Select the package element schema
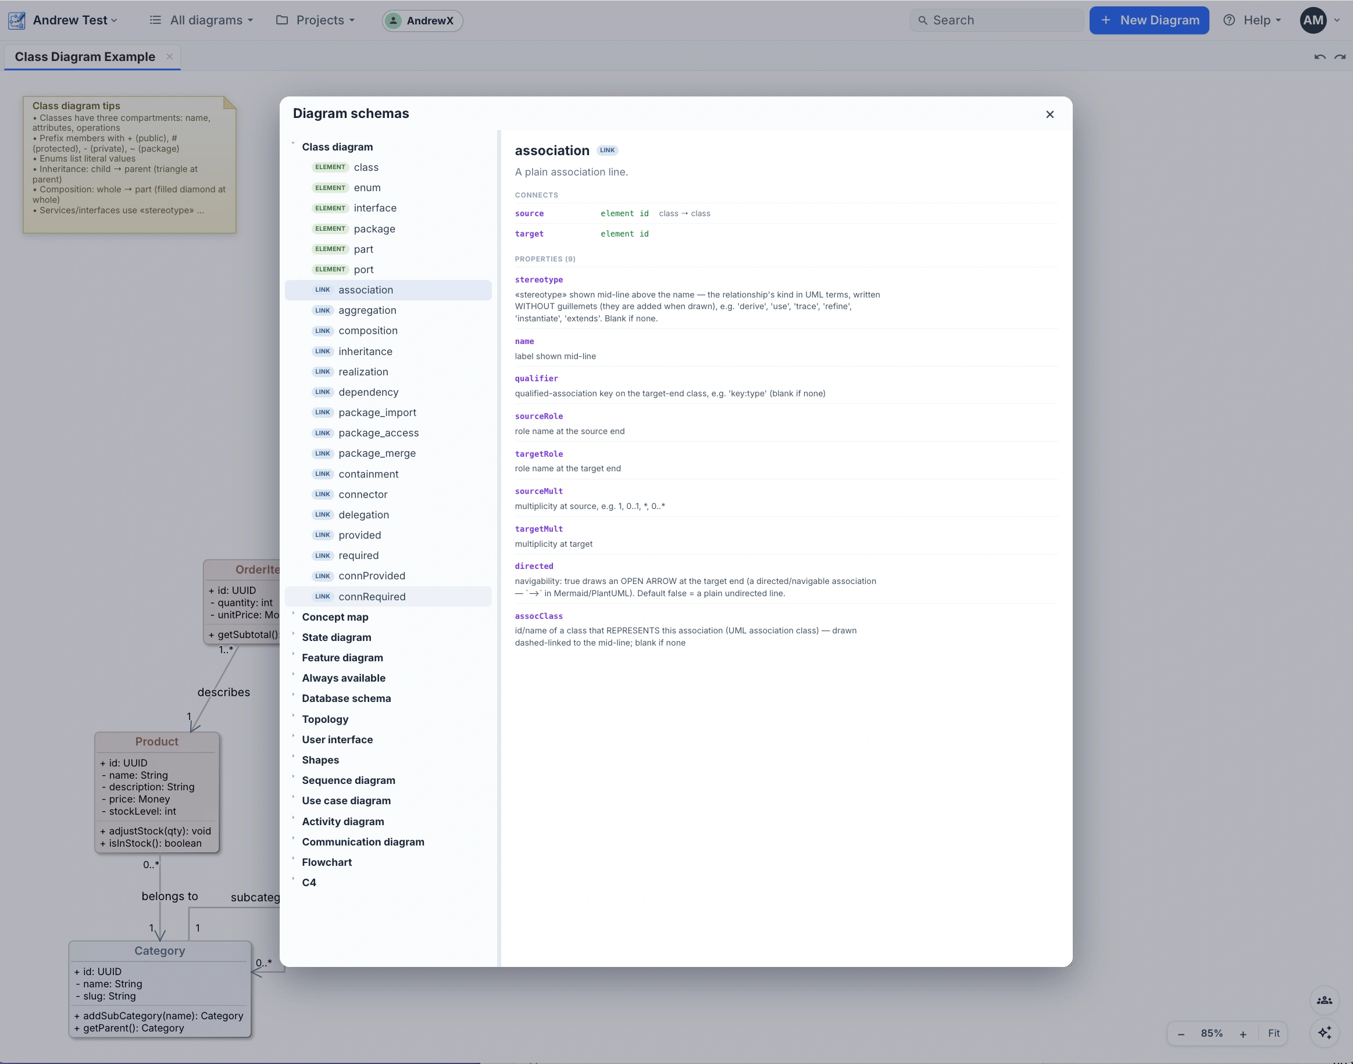The height and width of the screenshot is (1064, 1353). (x=388, y=228)
